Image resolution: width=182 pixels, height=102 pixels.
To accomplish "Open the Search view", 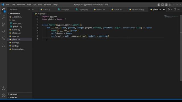I will 3,17.
